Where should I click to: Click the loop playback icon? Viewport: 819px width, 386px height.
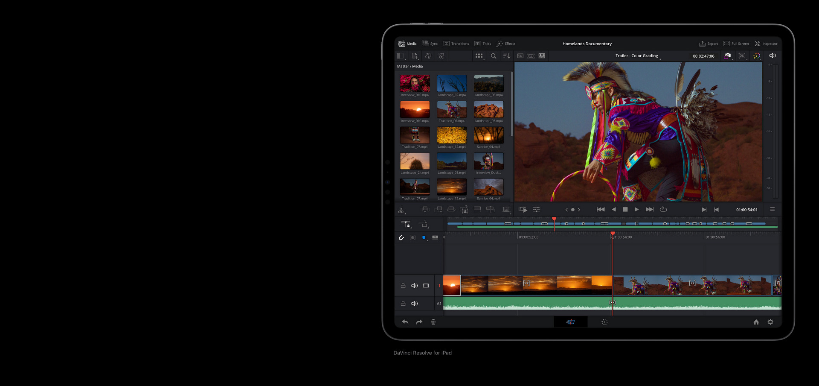(x=663, y=210)
